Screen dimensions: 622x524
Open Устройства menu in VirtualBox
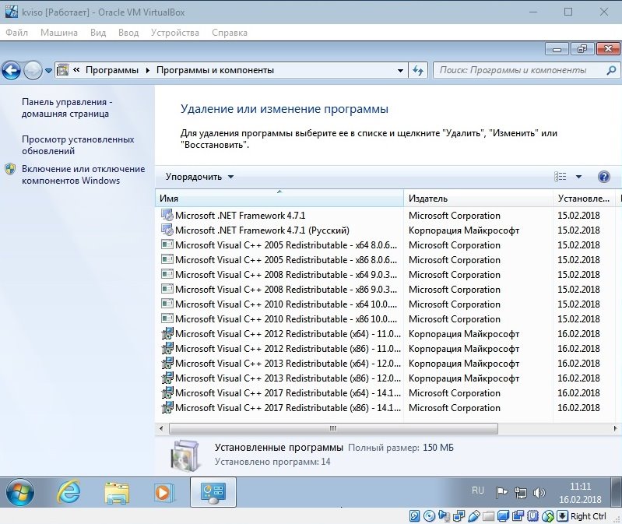pyautogui.click(x=175, y=33)
